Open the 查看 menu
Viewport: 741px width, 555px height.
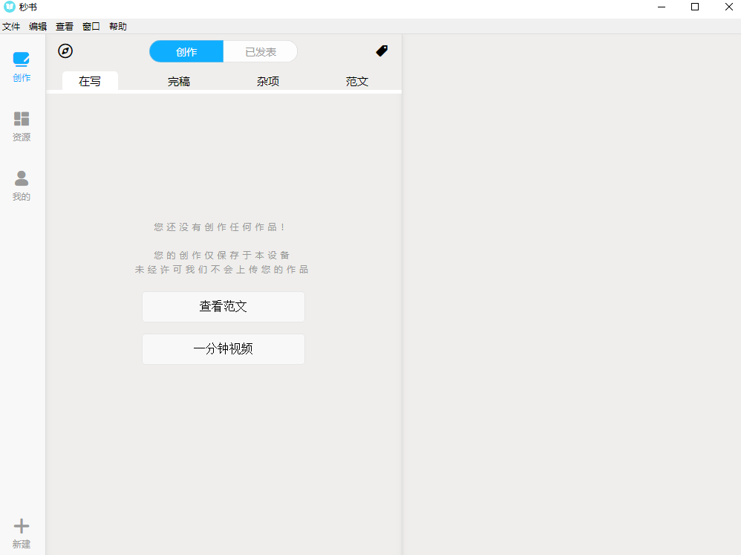pyautogui.click(x=64, y=26)
